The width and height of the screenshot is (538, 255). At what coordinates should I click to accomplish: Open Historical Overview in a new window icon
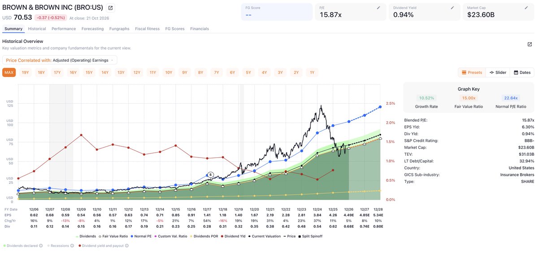pyautogui.click(x=529, y=44)
